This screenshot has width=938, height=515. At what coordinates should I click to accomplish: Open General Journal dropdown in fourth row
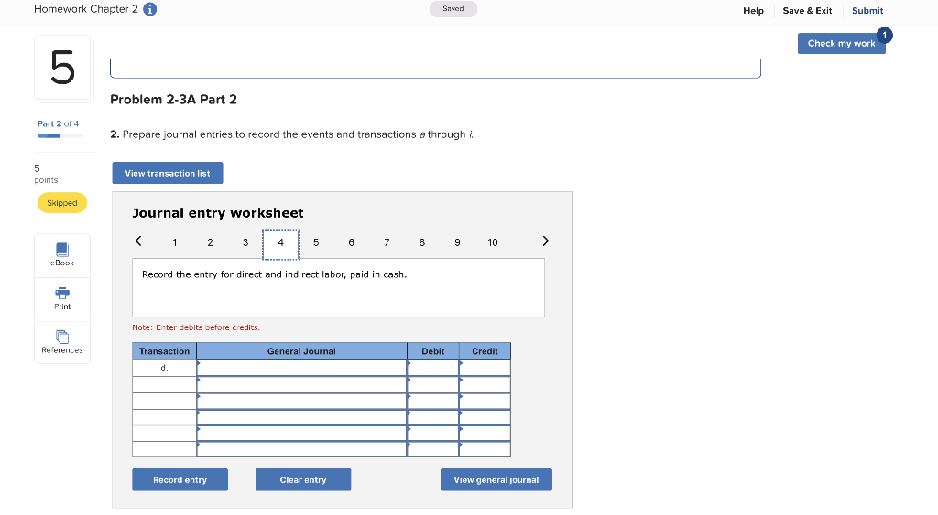coord(301,417)
